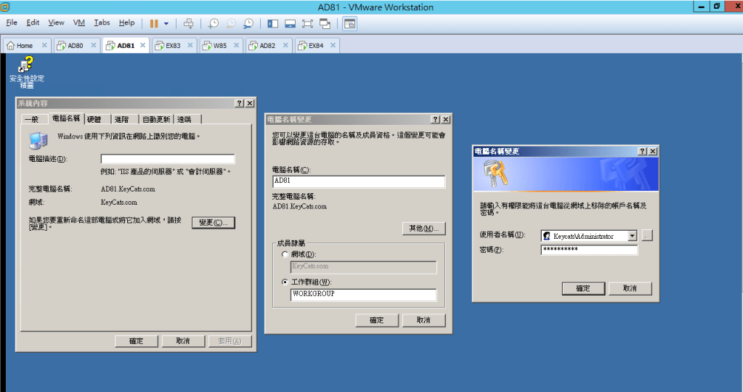Image resolution: width=743 pixels, height=392 pixels.
Task: Select the 網域 radio button
Action: 285,254
